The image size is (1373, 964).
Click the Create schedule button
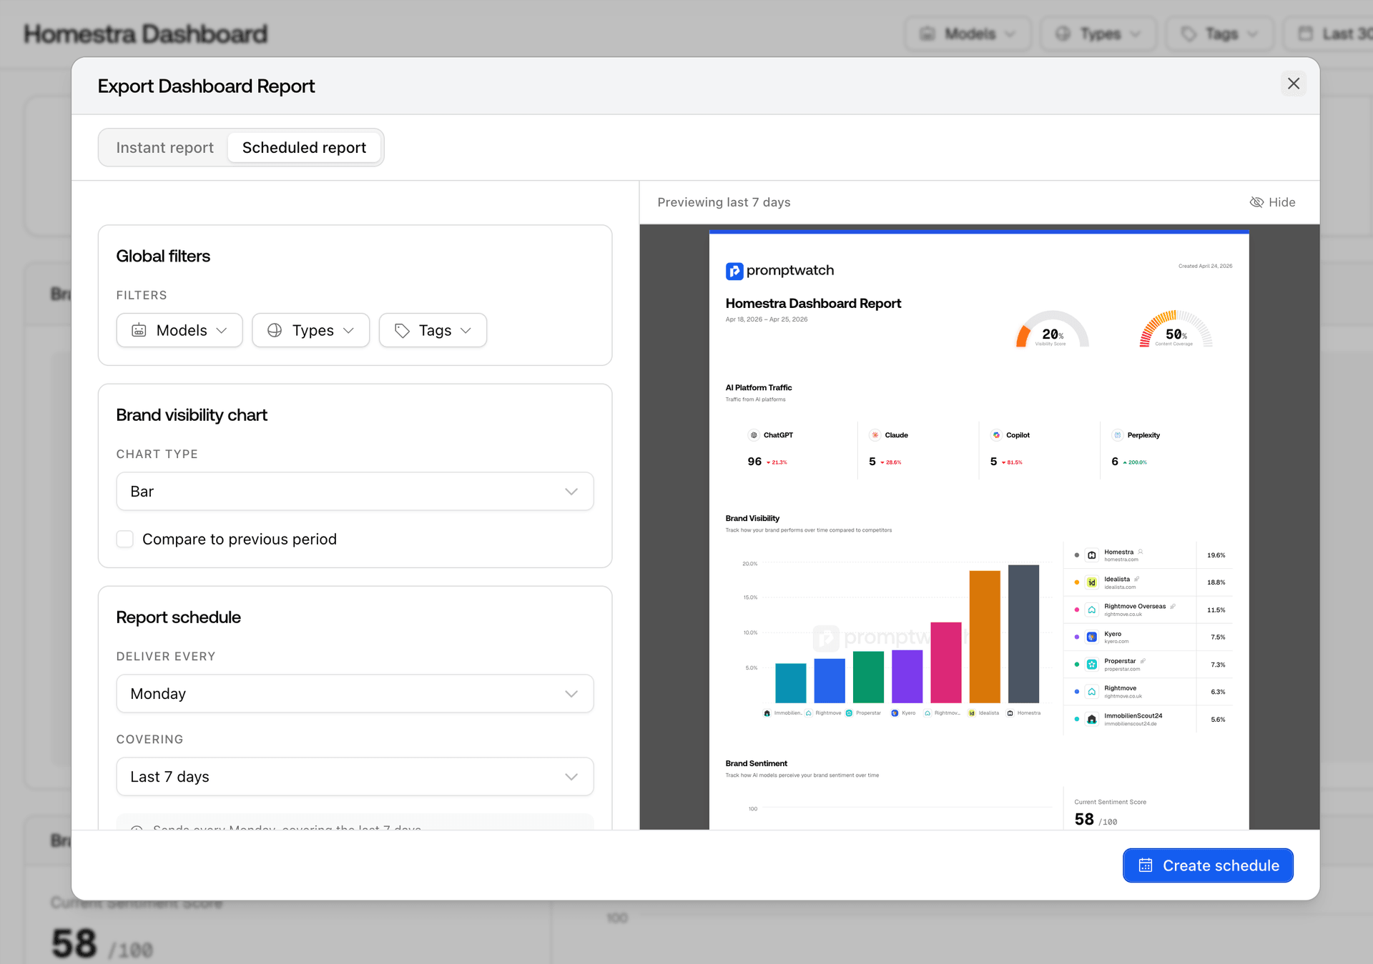point(1208,865)
